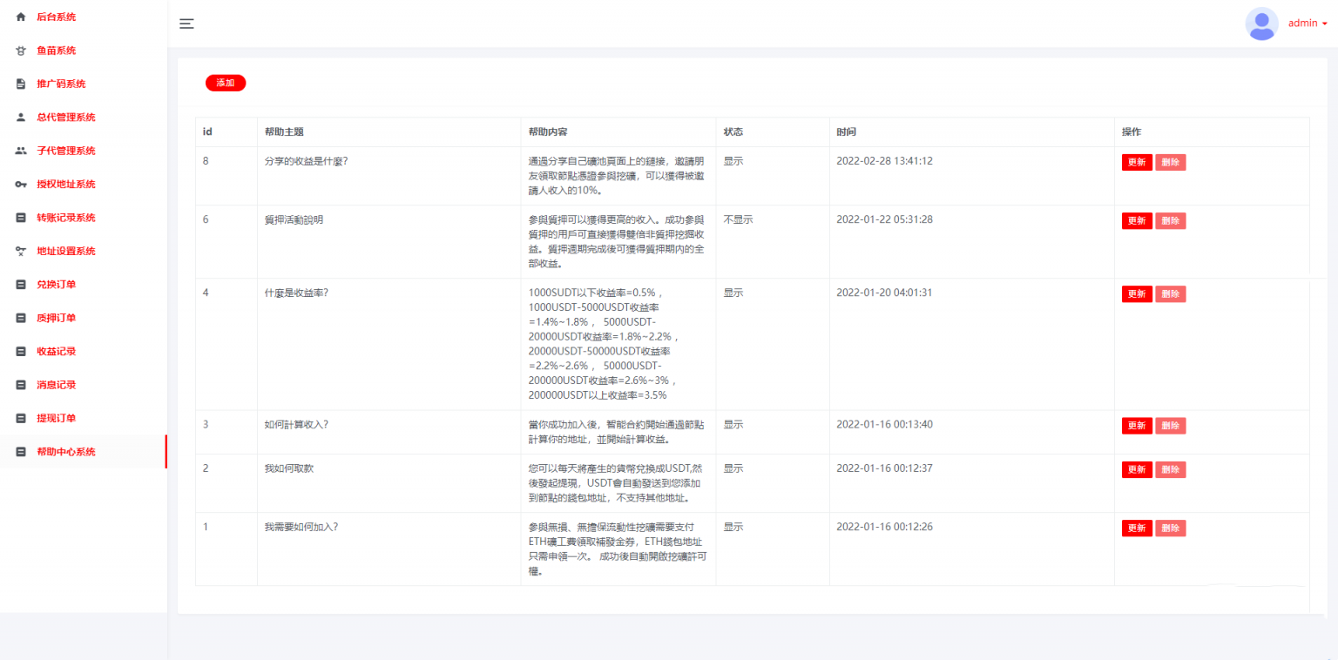Click 删除 for the 質押活動說明 row
The height and width of the screenshot is (660, 1338).
click(x=1170, y=221)
